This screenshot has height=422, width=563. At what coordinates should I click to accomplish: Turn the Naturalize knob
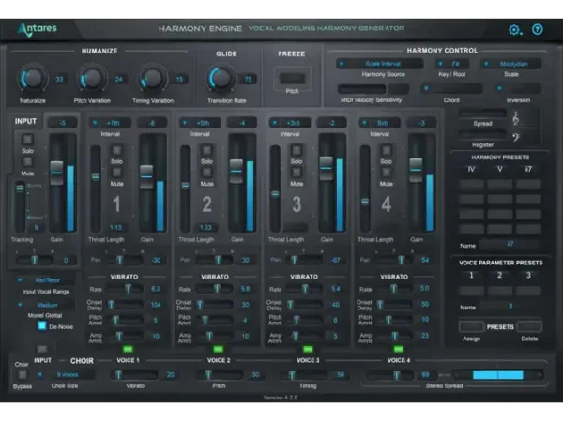click(x=33, y=78)
